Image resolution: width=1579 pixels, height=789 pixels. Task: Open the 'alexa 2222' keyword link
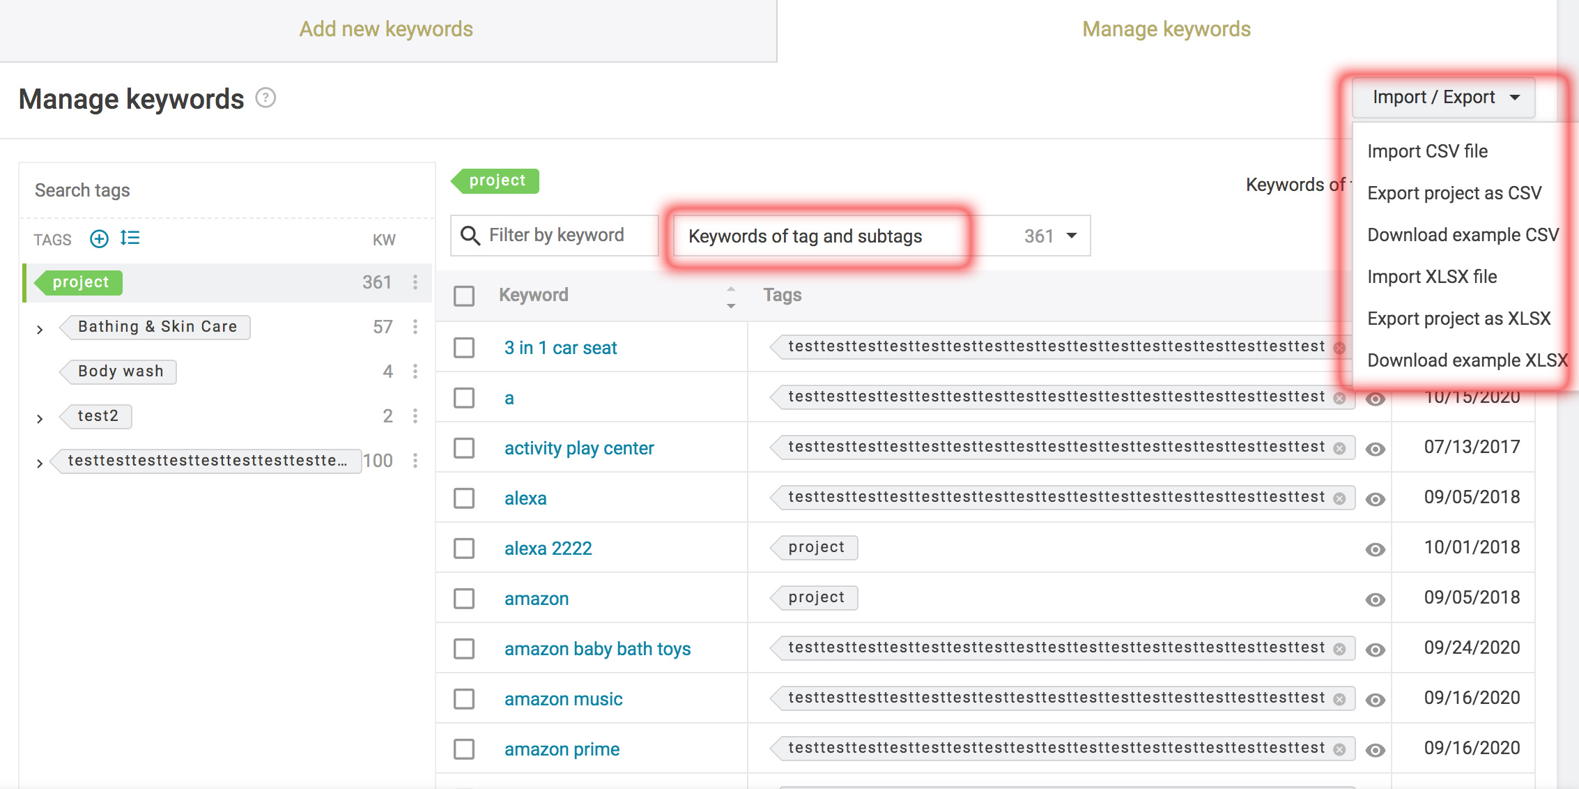548,549
